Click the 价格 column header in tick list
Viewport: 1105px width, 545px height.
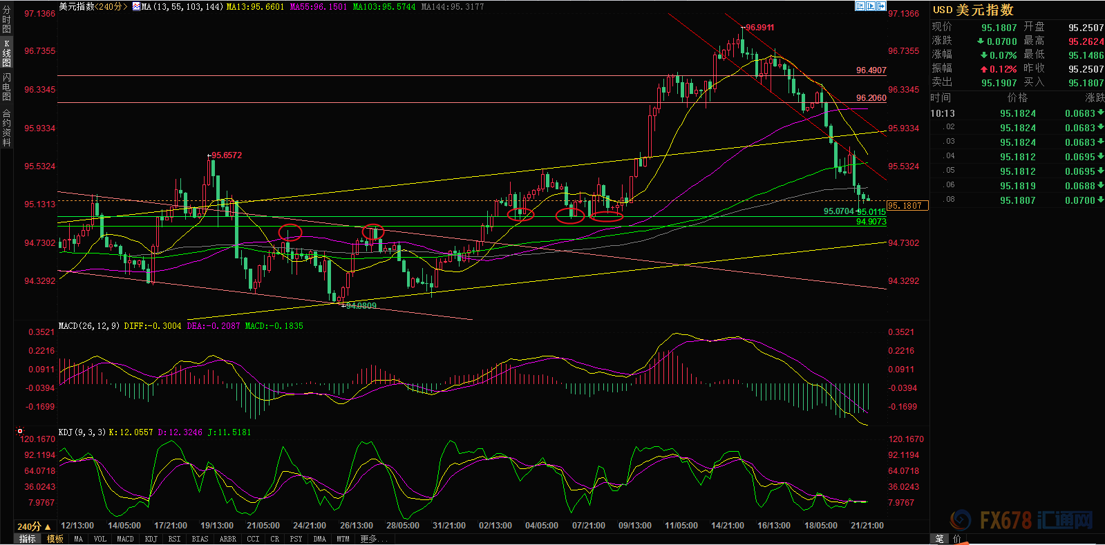click(1018, 98)
